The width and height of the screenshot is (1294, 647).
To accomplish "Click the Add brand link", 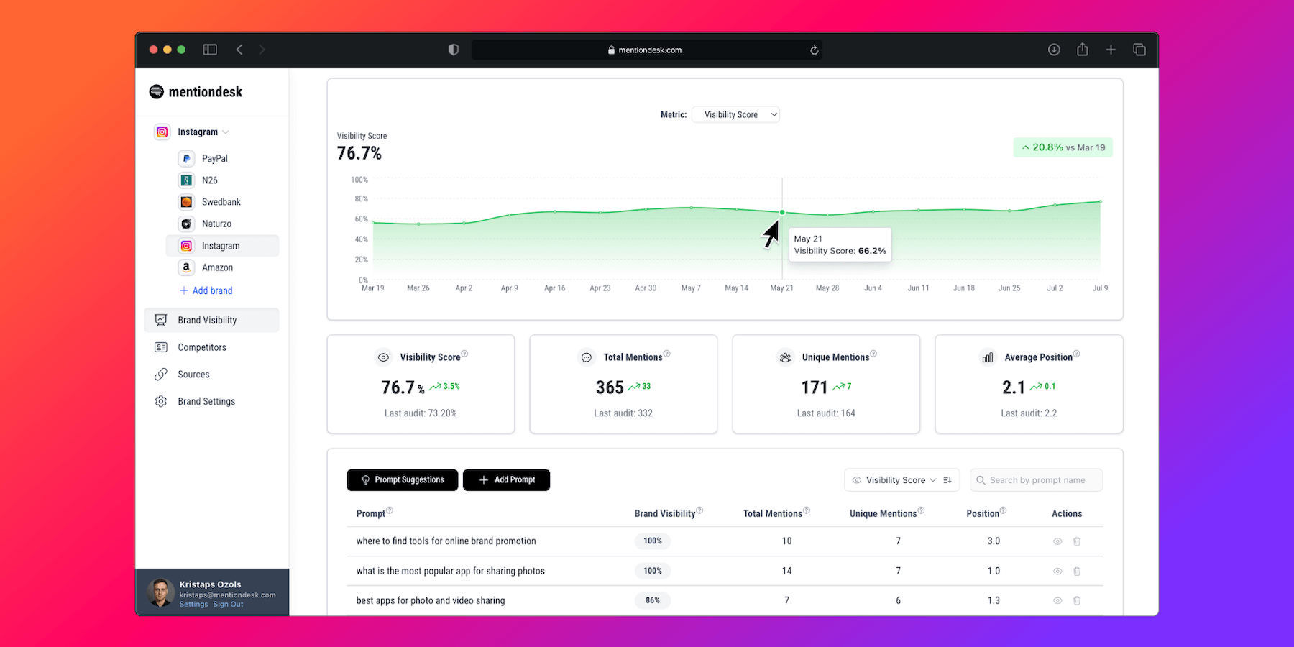I will pos(206,290).
